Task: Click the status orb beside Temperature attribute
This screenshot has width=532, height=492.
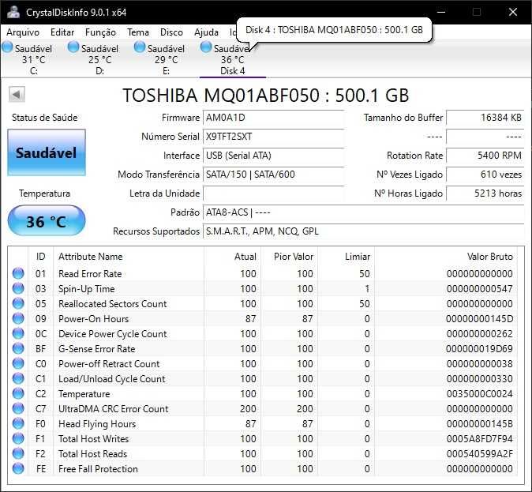Action: 18,394
